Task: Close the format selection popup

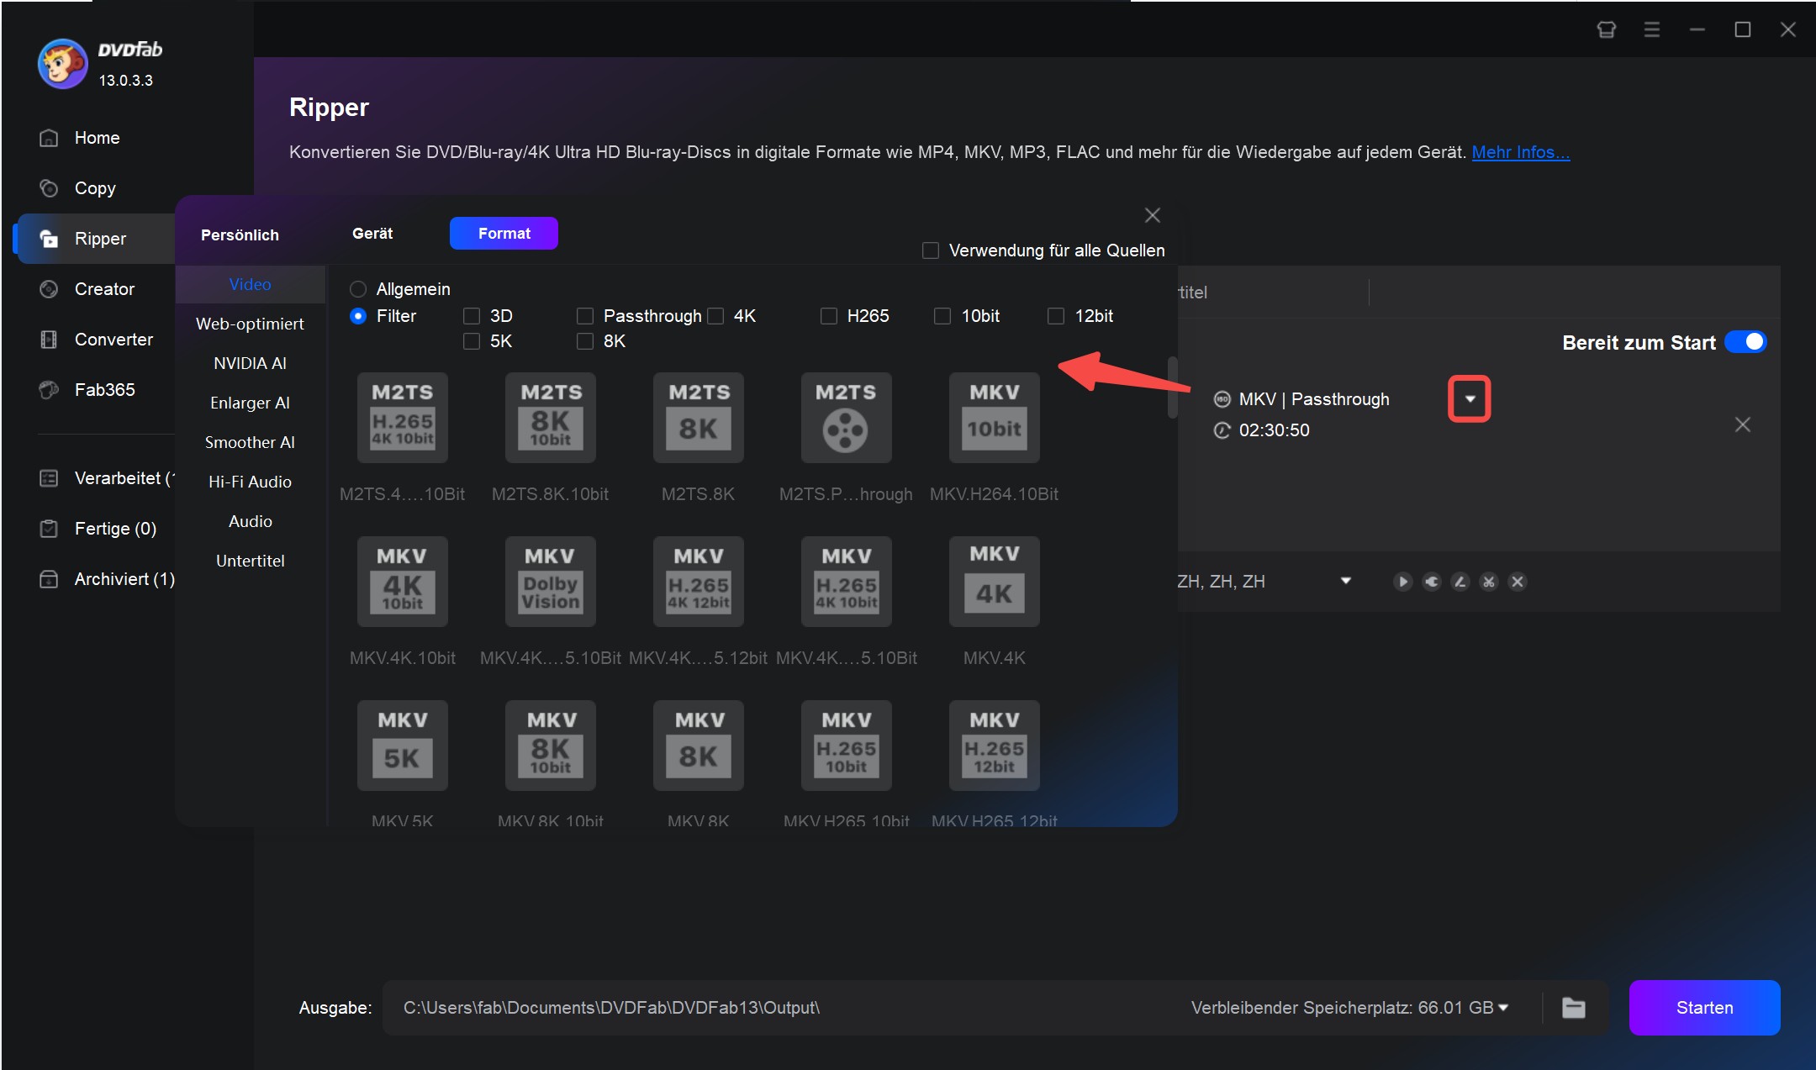Action: coord(1152,215)
